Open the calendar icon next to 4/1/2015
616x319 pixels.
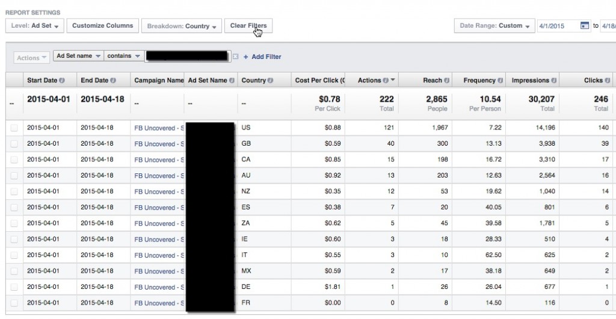point(585,25)
